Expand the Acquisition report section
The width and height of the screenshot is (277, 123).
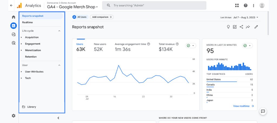[x=32, y=37]
